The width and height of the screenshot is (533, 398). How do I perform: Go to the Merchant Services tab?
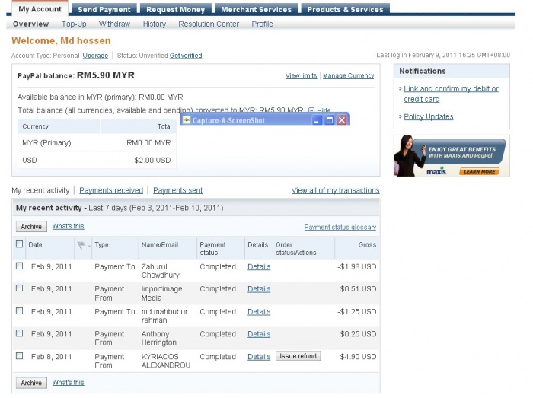point(257,9)
